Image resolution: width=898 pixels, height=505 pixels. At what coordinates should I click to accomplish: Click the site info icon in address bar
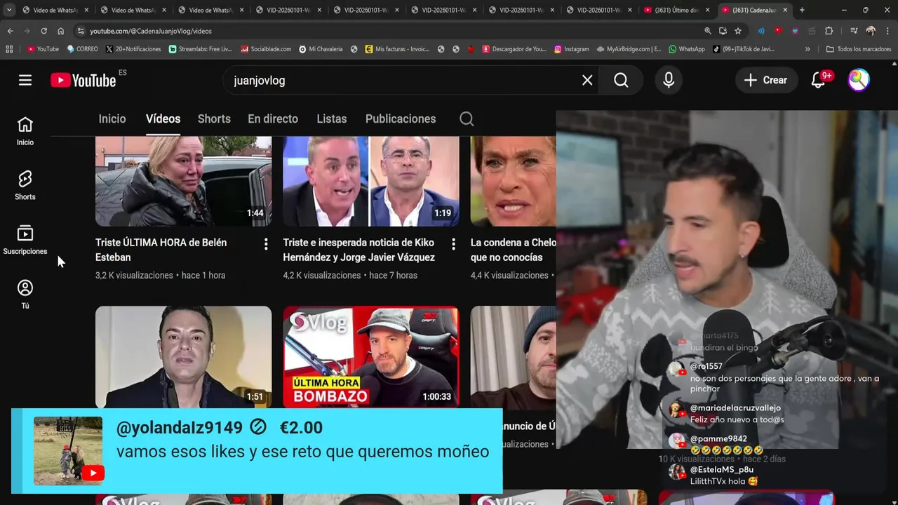pos(81,31)
